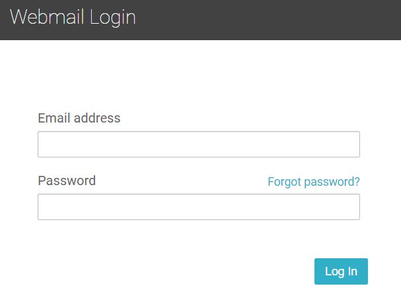Click the Email address label
Image resolution: width=401 pixels, height=307 pixels.
click(79, 119)
